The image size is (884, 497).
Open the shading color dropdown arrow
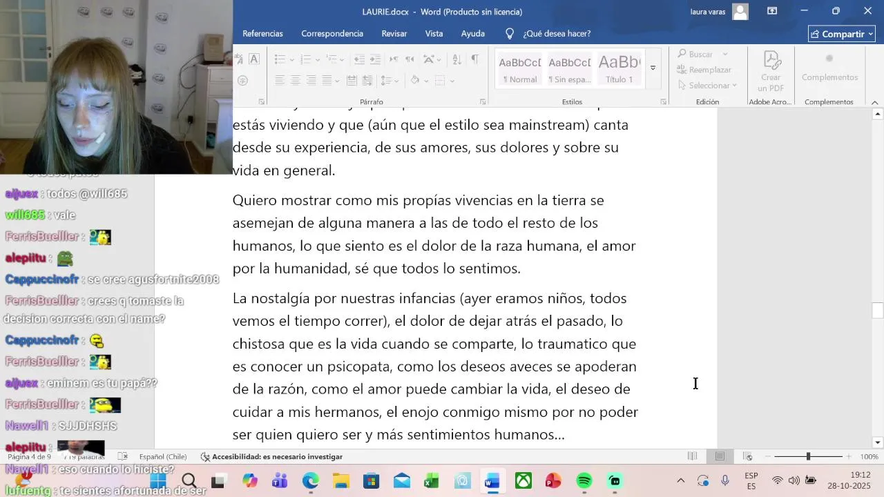[x=426, y=81]
